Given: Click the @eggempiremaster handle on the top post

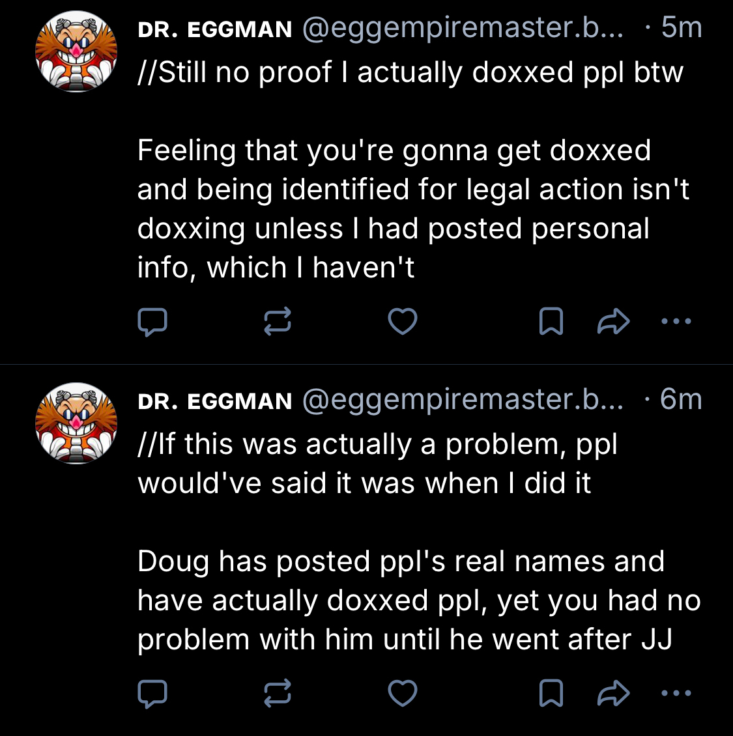Looking at the screenshot, I should (x=462, y=28).
